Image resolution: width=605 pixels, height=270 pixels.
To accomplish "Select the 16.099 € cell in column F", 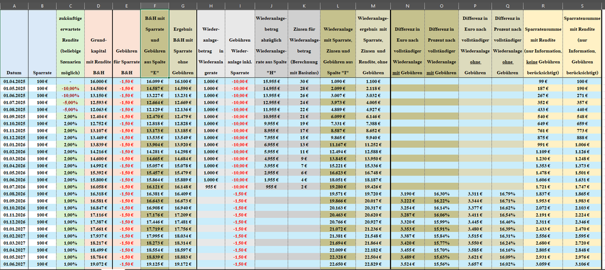I will 156,81.
